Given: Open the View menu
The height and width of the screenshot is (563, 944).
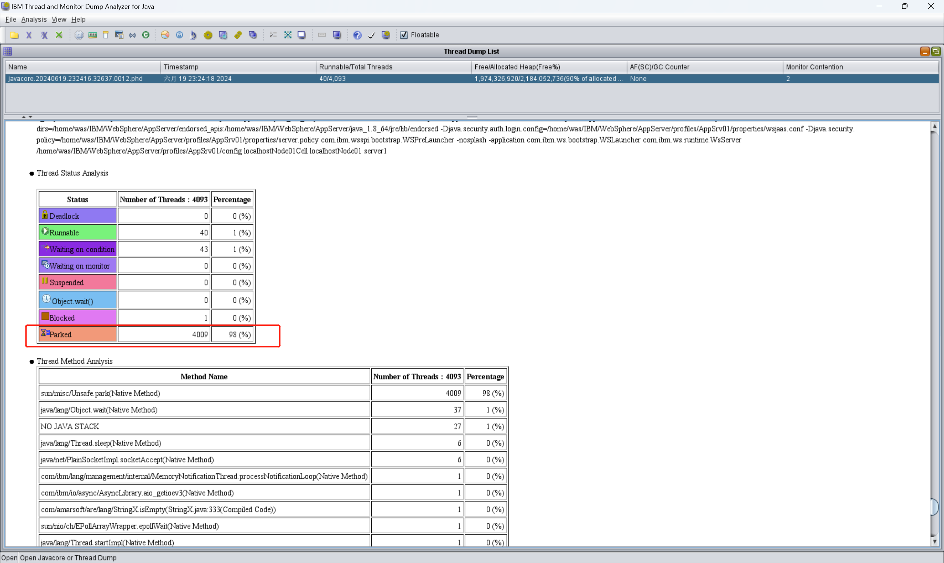Looking at the screenshot, I should (x=59, y=19).
